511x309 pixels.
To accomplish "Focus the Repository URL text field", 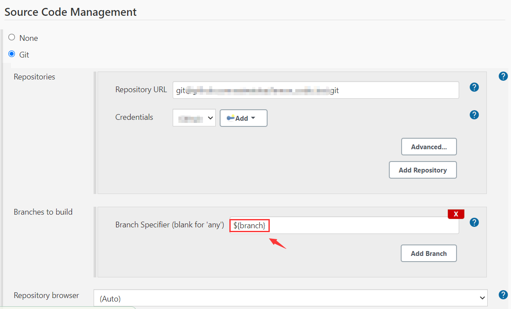I will pyautogui.click(x=315, y=90).
